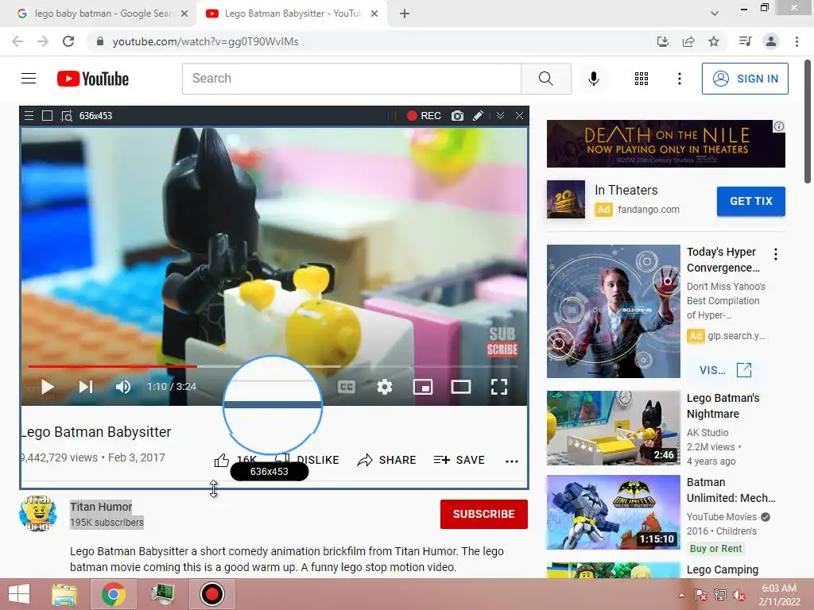
Task: Open Titan Humor channel name link
Action: (x=101, y=507)
